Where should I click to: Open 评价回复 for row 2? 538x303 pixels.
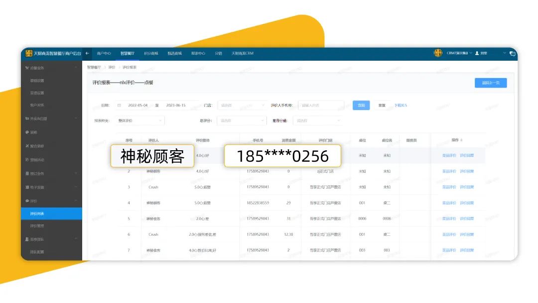pos(467,171)
